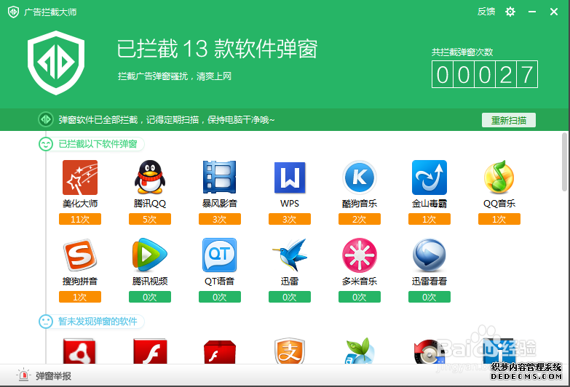
Task: Minimize the 广告拦截大师 window
Action: 532,12
